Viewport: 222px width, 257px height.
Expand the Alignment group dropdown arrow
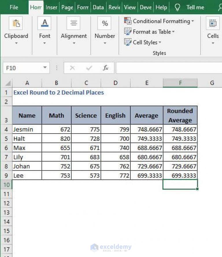click(74, 43)
